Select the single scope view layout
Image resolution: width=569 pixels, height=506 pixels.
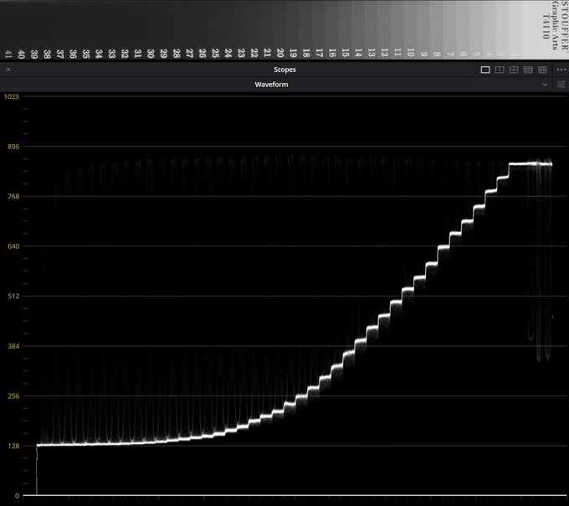[485, 70]
